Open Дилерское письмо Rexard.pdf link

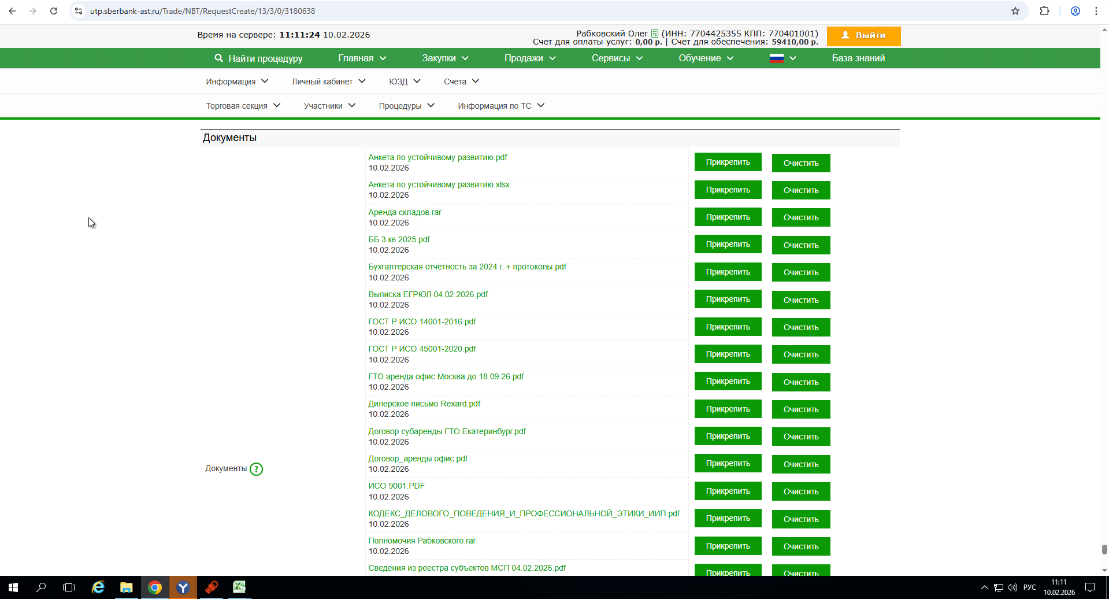click(x=424, y=404)
